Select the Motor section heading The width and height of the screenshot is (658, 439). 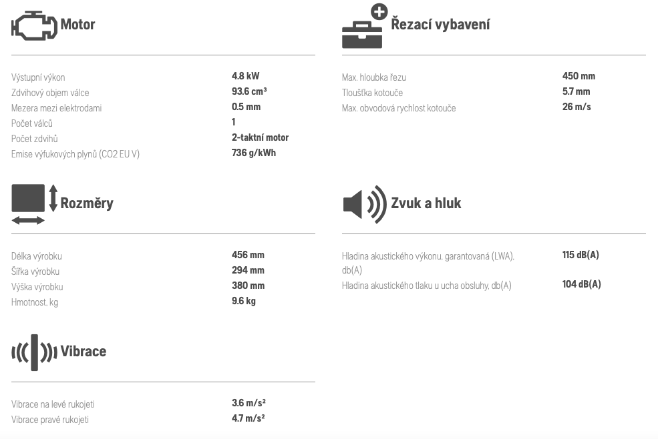tap(77, 24)
